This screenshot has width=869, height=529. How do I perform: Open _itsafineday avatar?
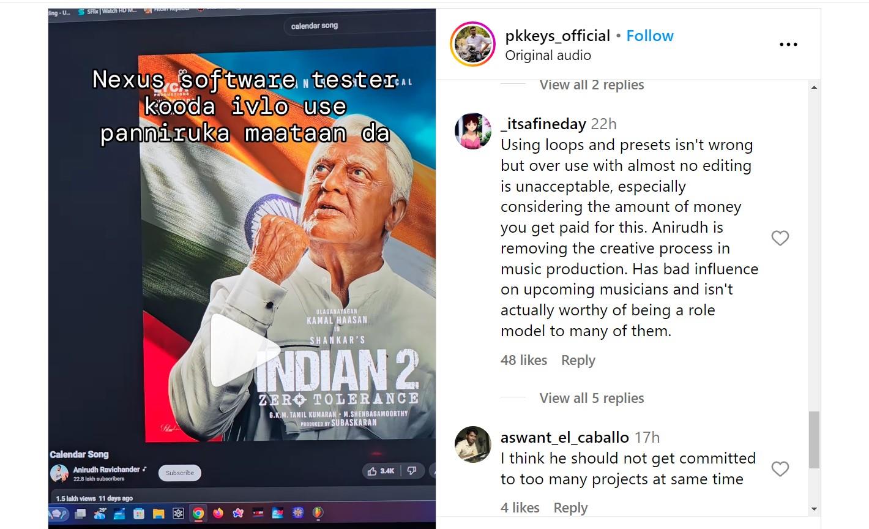(x=473, y=131)
